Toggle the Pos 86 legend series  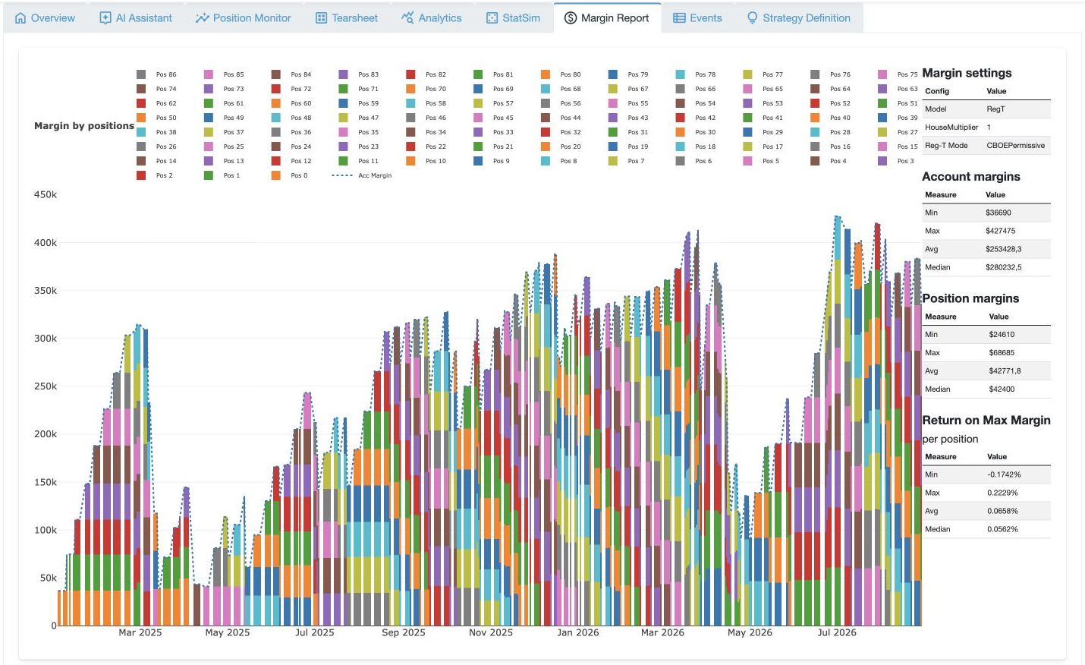pos(156,74)
